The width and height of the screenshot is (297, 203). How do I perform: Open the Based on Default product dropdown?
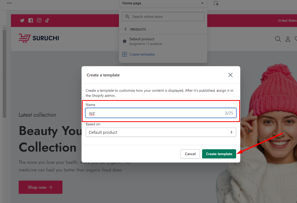coord(161,132)
